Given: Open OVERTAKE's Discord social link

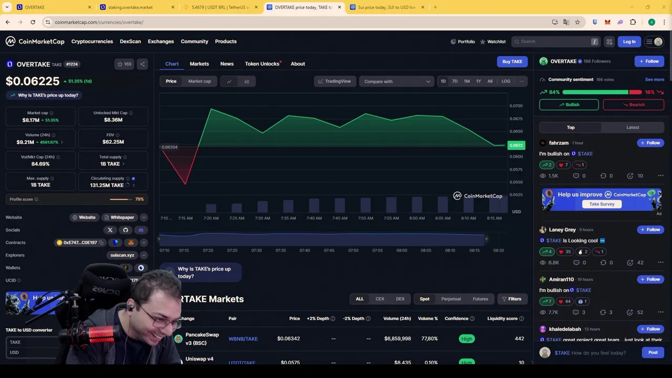Looking at the screenshot, I should [141, 230].
